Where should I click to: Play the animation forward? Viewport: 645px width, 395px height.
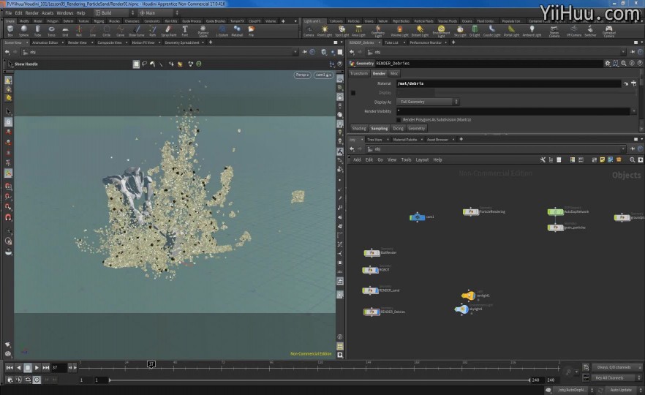[37, 367]
